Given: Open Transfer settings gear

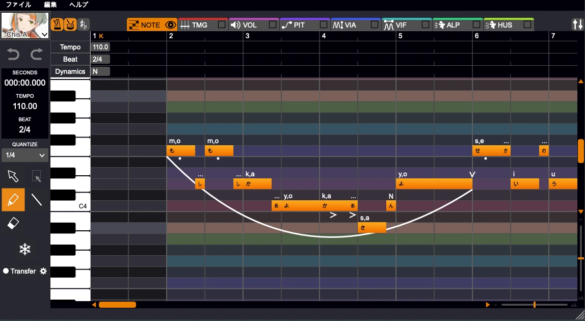Looking at the screenshot, I should point(43,271).
